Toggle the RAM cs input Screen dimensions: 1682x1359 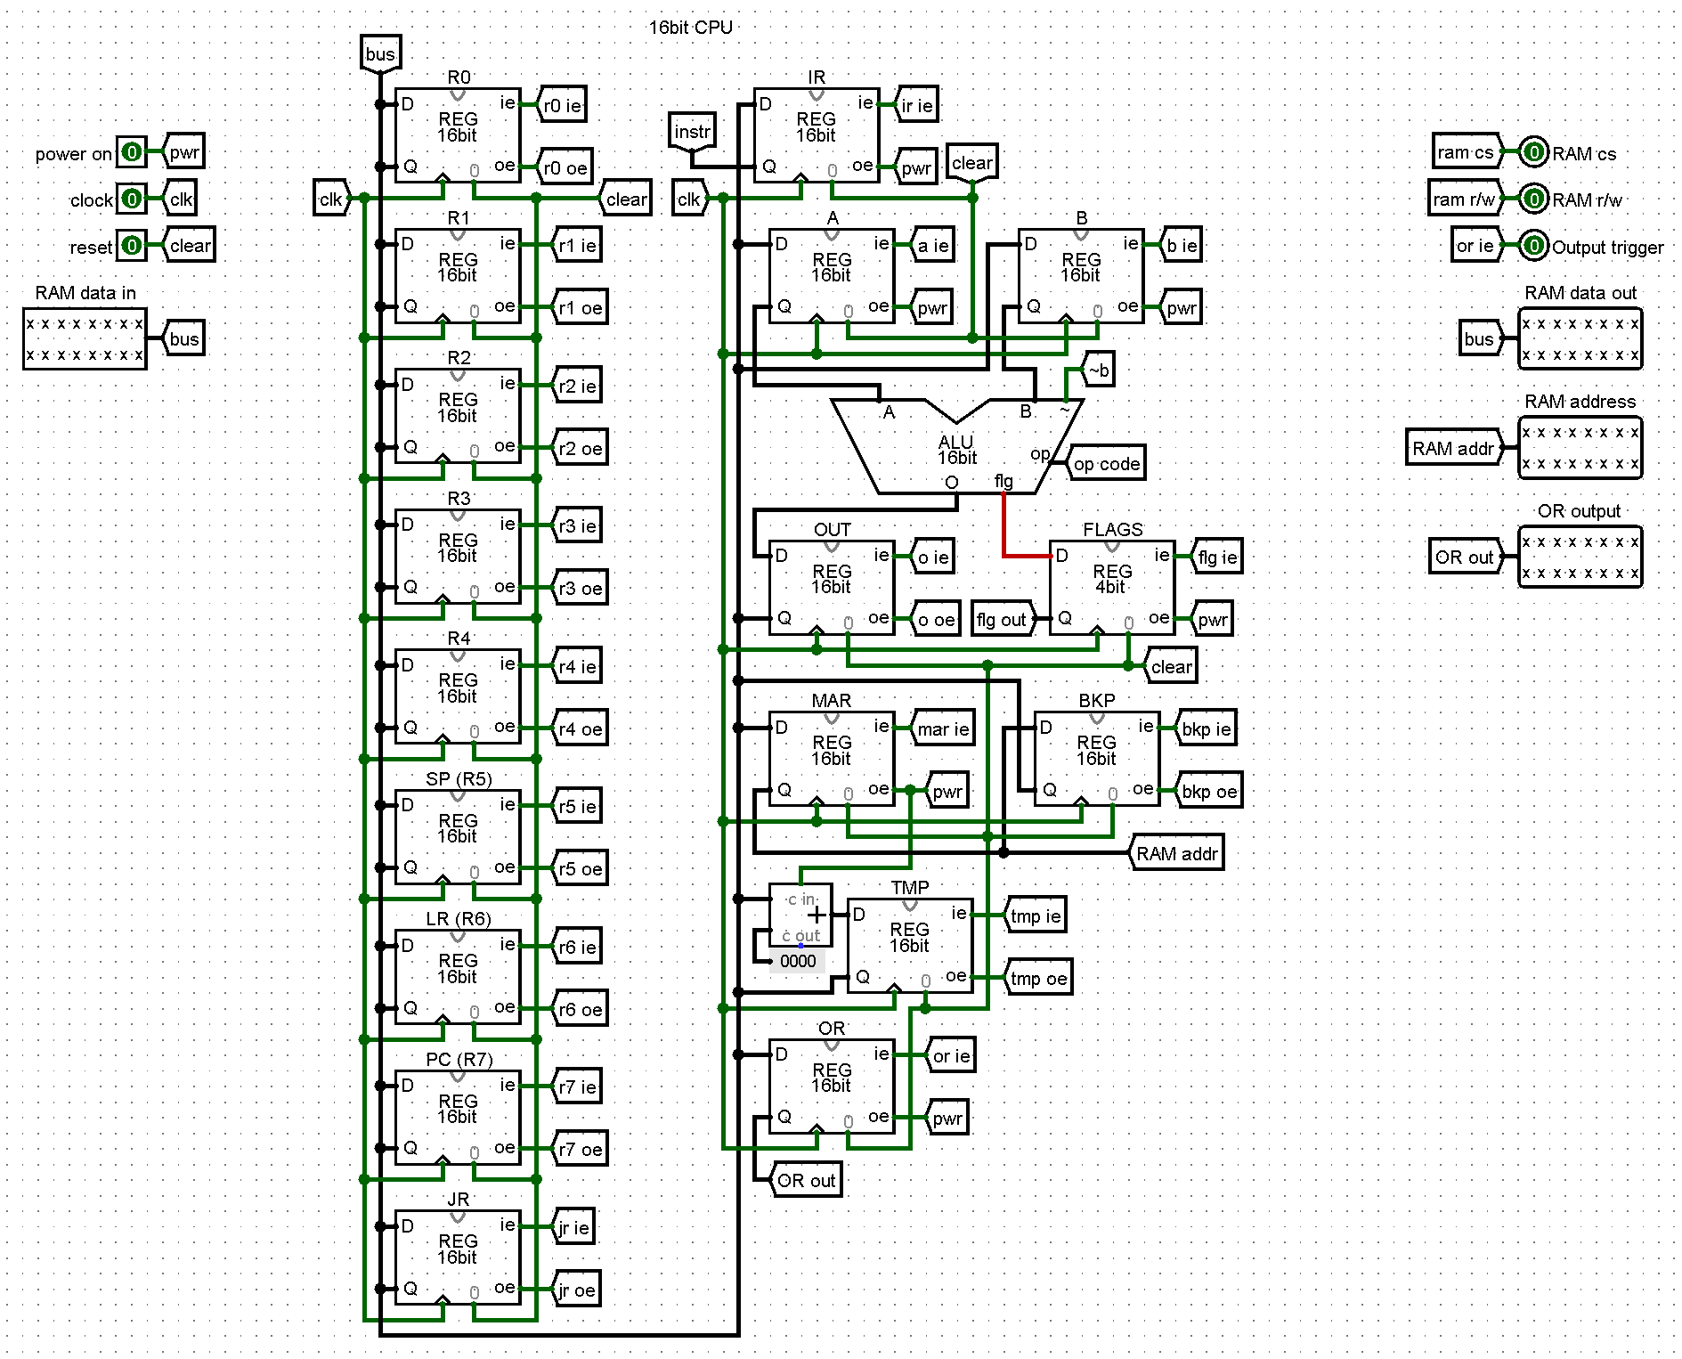tap(1533, 151)
